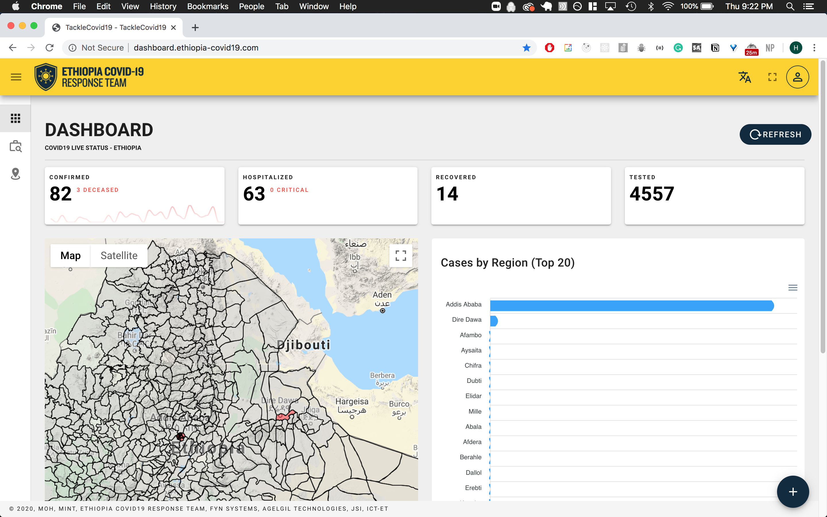This screenshot has width=827, height=517.
Task: Switch the map to Satellite view
Action: click(x=119, y=255)
